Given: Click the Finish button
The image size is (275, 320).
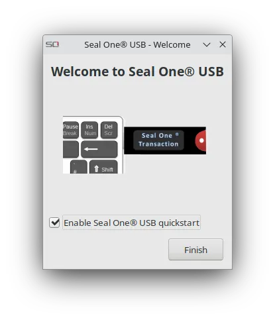Looking at the screenshot, I should click(x=195, y=250).
